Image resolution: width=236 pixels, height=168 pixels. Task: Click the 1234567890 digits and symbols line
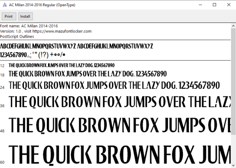(33, 55)
